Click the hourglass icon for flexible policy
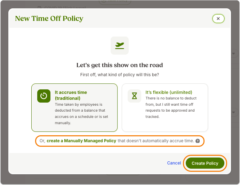Viewport: 240px width, 185px height. tap(134, 96)
